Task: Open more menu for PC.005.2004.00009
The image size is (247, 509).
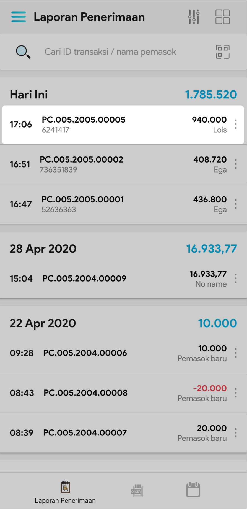Action: [235, 278]
